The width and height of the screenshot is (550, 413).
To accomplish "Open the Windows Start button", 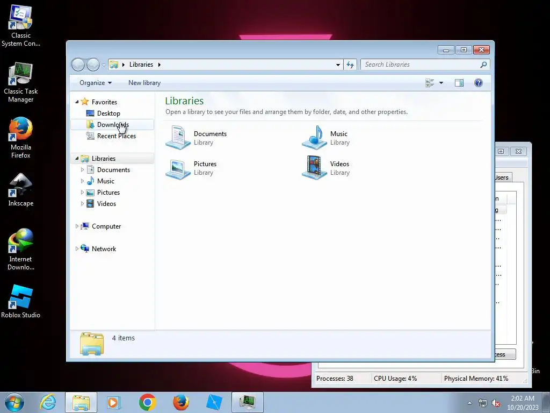I will pyautogui.click(x=15, y=402).
